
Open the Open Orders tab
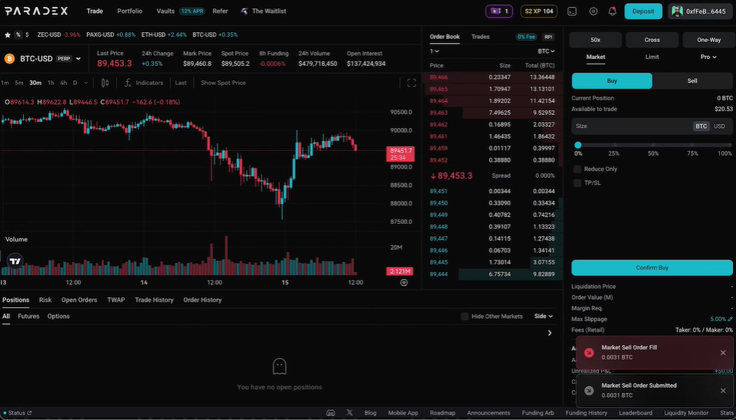pyautogui.click(x=79, y=300)
